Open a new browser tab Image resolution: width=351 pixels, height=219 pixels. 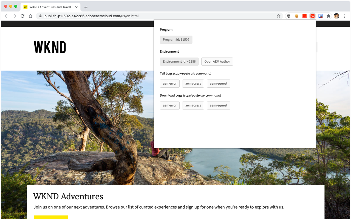86,7
